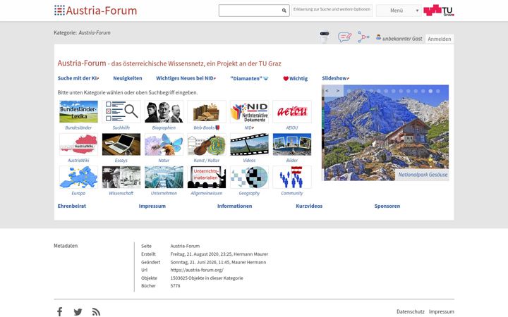Screen dimensions: 508x317
Task: Open the Datenschutz footer link
Action: tap(411, 311)
